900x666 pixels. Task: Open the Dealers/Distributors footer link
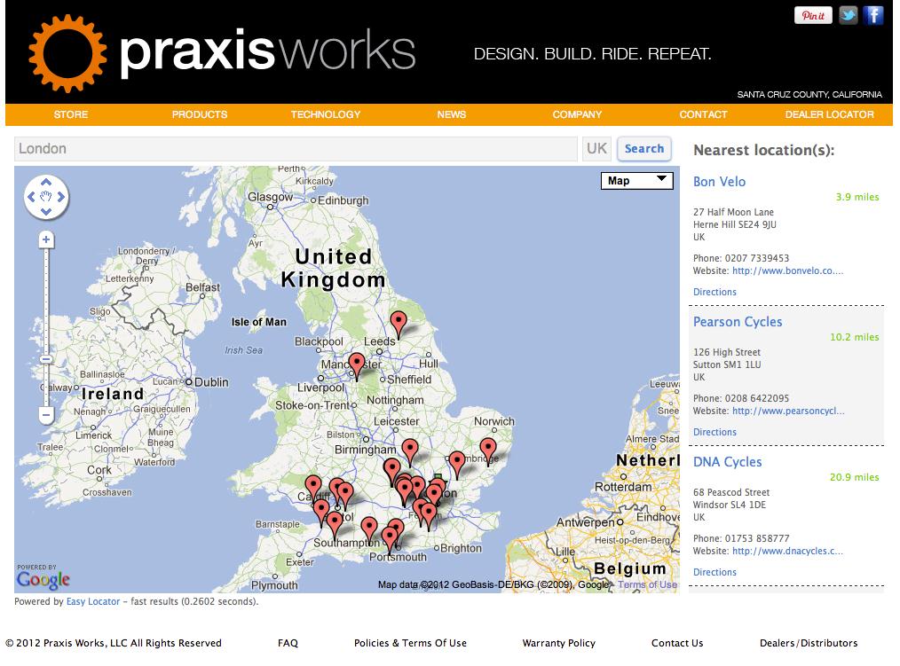coord(809,643)
